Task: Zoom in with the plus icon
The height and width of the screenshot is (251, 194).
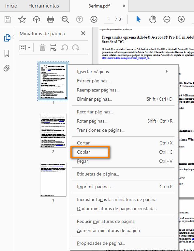Action: [x=181, y=19]
